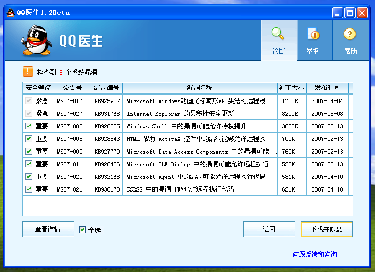Click the 2007-04-04 release date cell
Image resolution: width=375 pixels, height=272 pixels.
[x=327, y=101]
